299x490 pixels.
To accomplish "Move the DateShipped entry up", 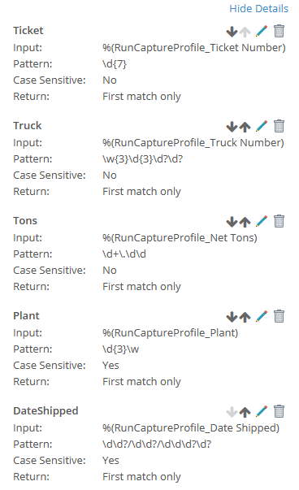I will tap(245, 412).
